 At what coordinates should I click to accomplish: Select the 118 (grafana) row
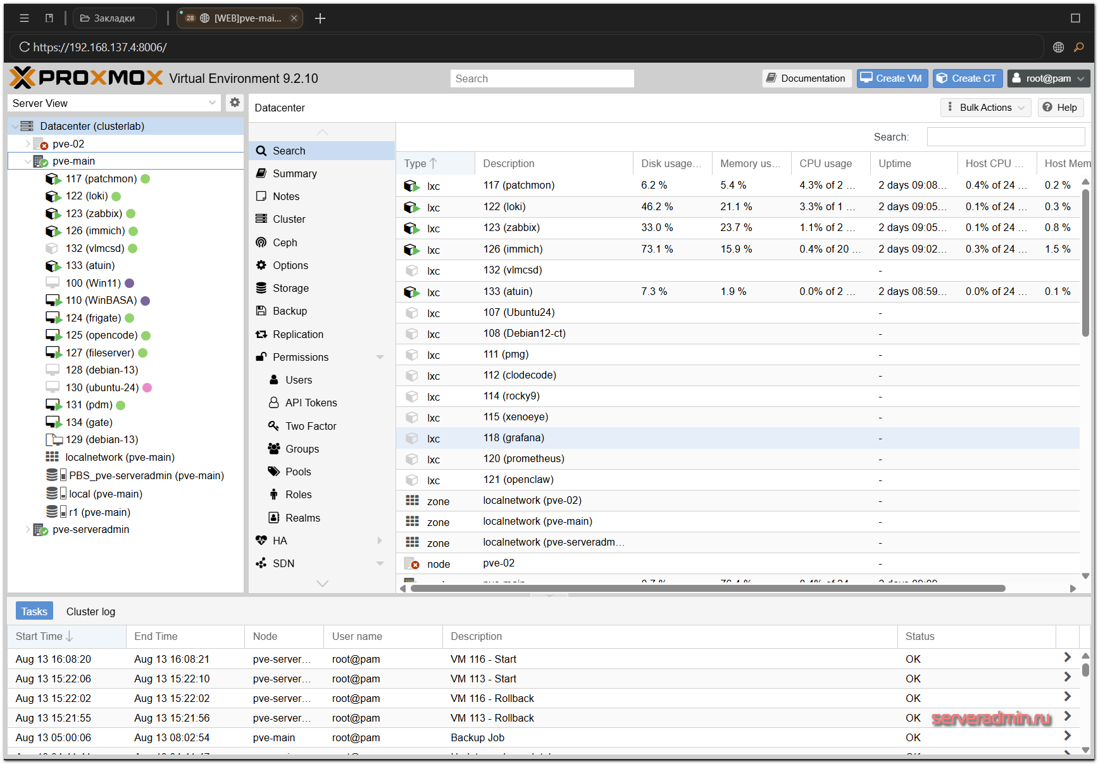pyautogui.click(x=738, y=438)
